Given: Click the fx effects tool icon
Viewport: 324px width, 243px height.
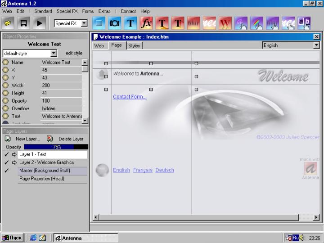Looking at the screenshot, I should [x=146, y=23].
